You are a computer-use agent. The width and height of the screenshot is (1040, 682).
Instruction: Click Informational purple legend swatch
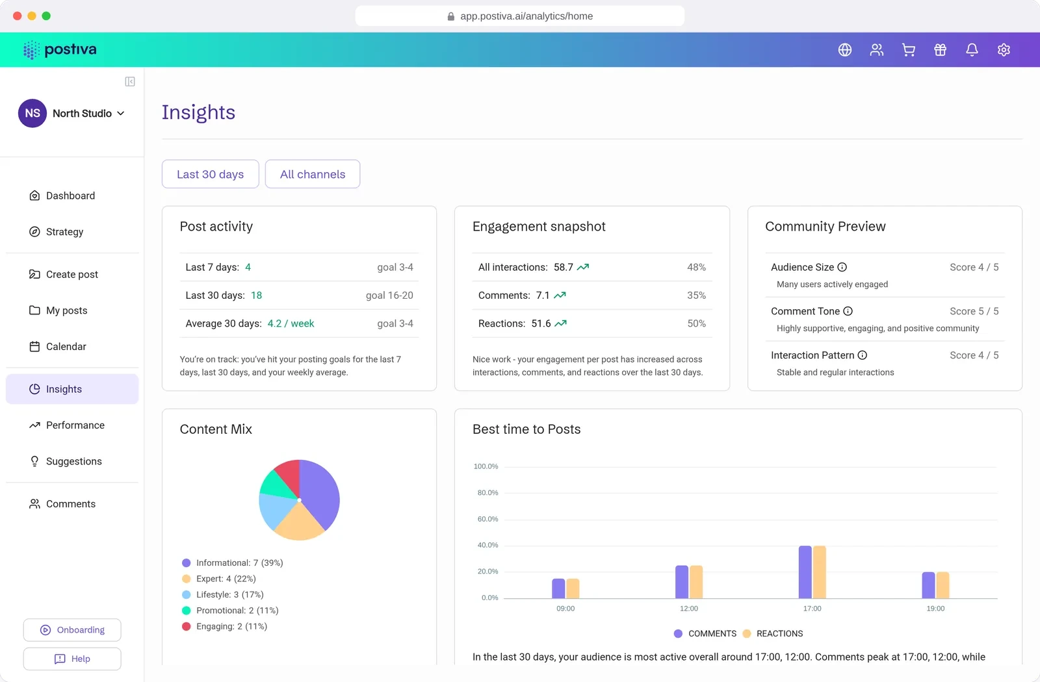[187, 563]
